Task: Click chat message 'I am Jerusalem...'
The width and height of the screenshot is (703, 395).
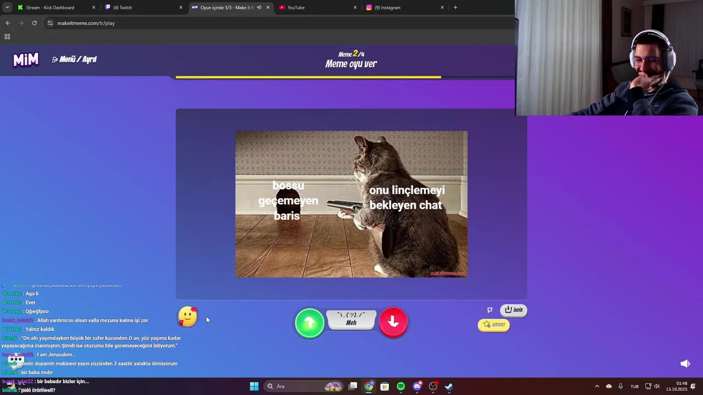Action: click(x=57, y=354)
